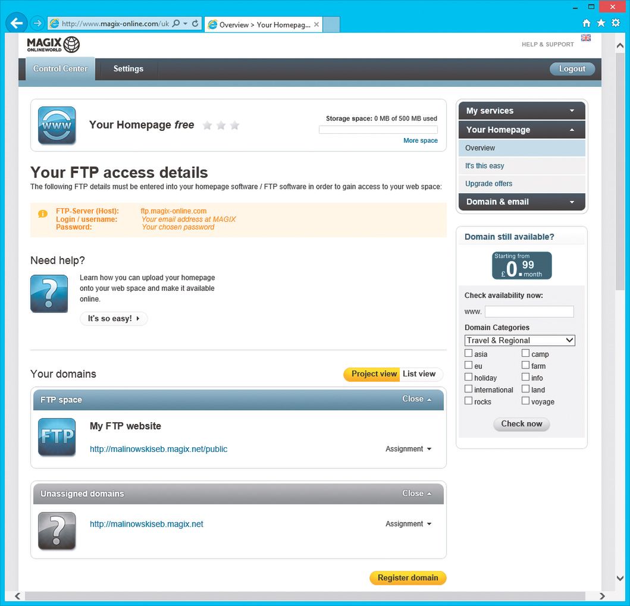This screenshot has height=606, width=630.
Task: Click the UK flag language icon
Action: click(586, 37)
